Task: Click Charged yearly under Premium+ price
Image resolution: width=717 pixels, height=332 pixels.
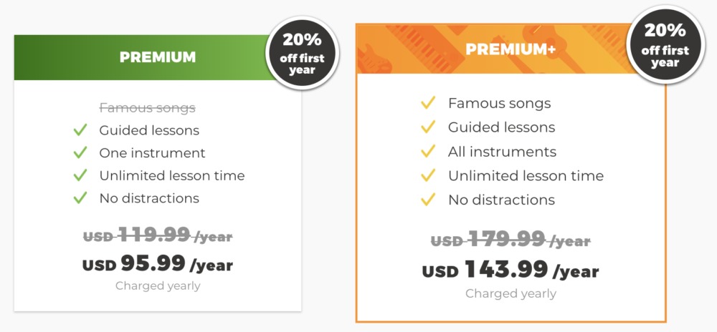Action: 511,293
